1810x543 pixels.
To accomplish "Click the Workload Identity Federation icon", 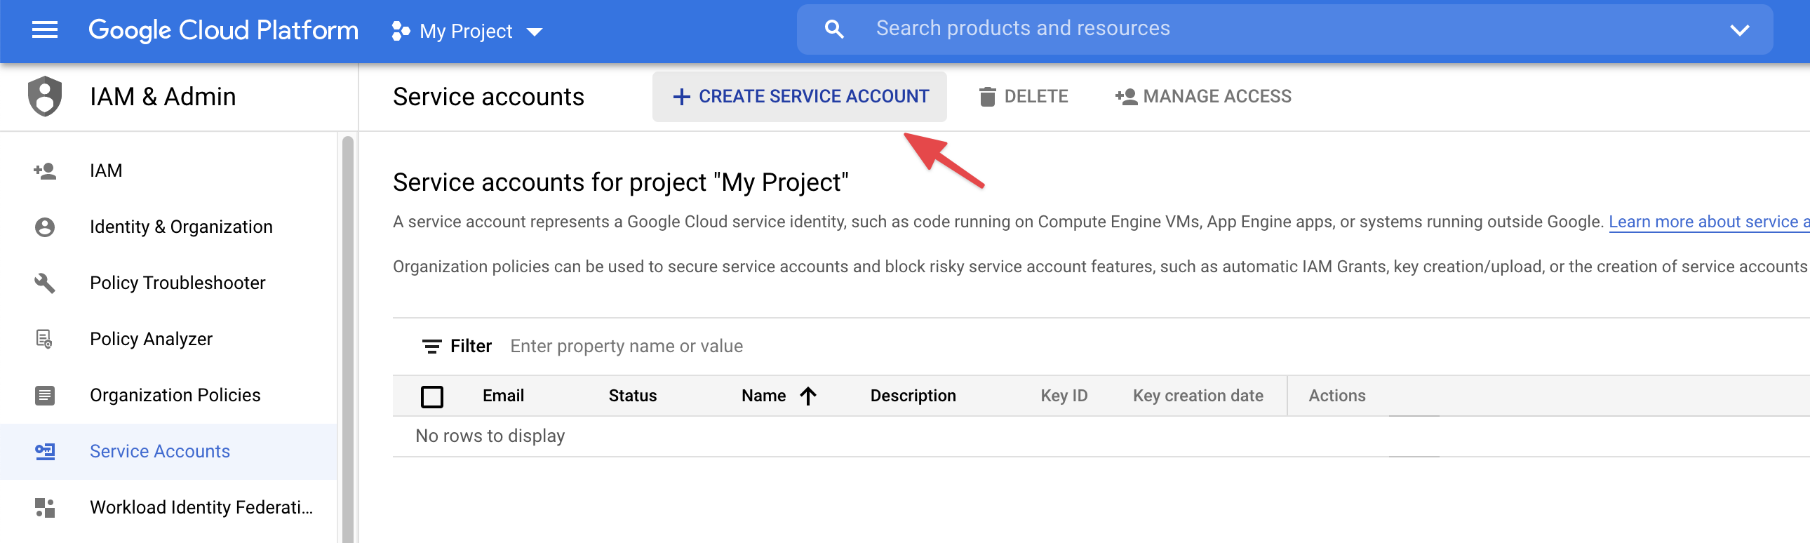I will pos(45,508).
